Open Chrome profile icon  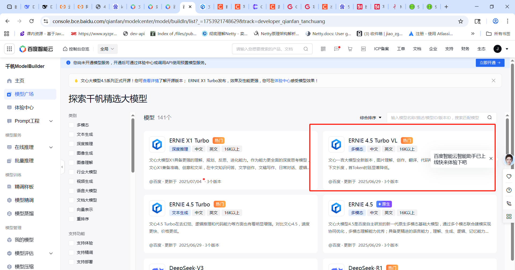click(495, 21)
